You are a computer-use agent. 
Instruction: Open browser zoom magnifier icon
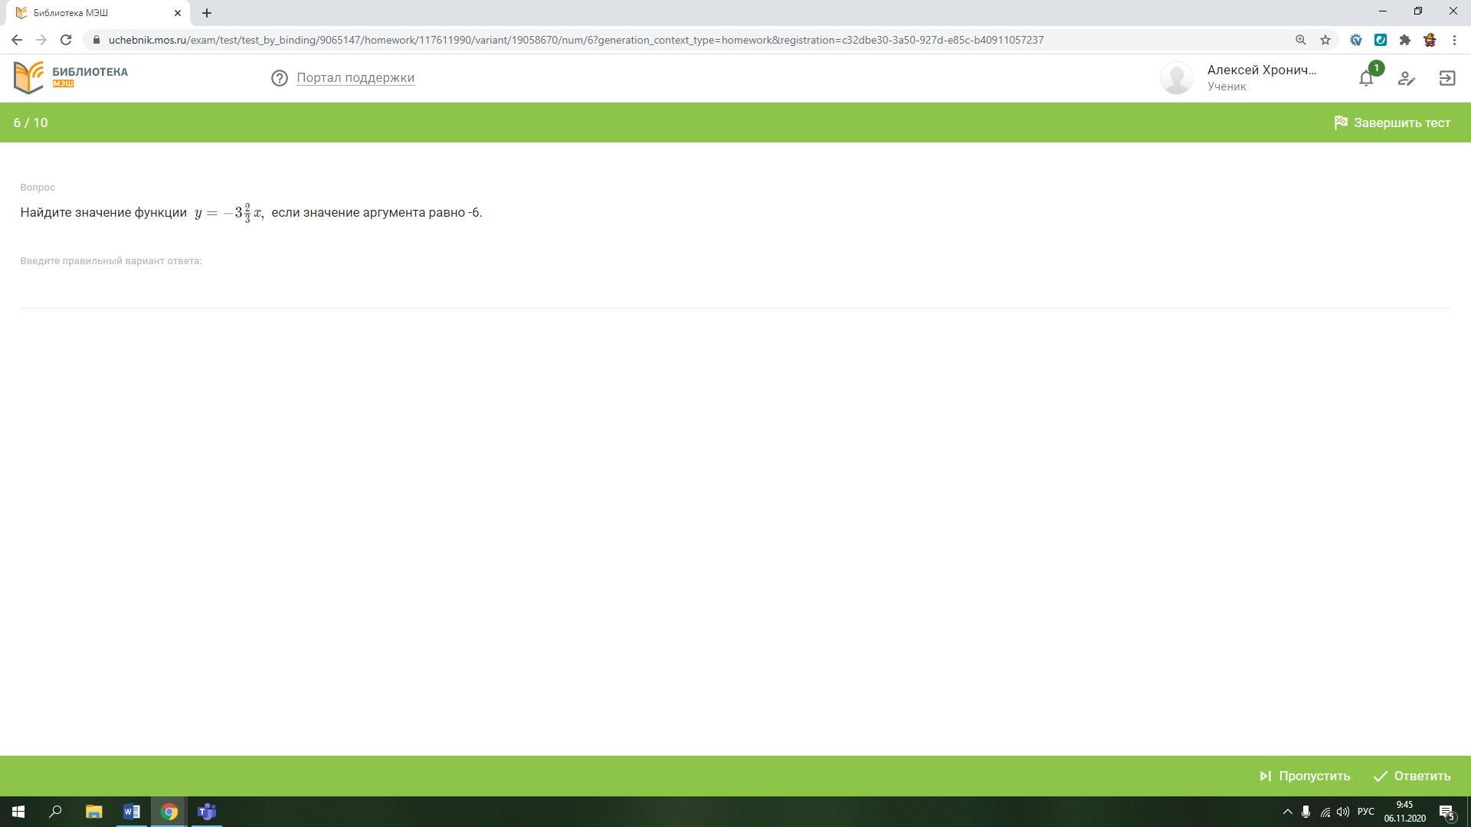tap(1300, 40)
